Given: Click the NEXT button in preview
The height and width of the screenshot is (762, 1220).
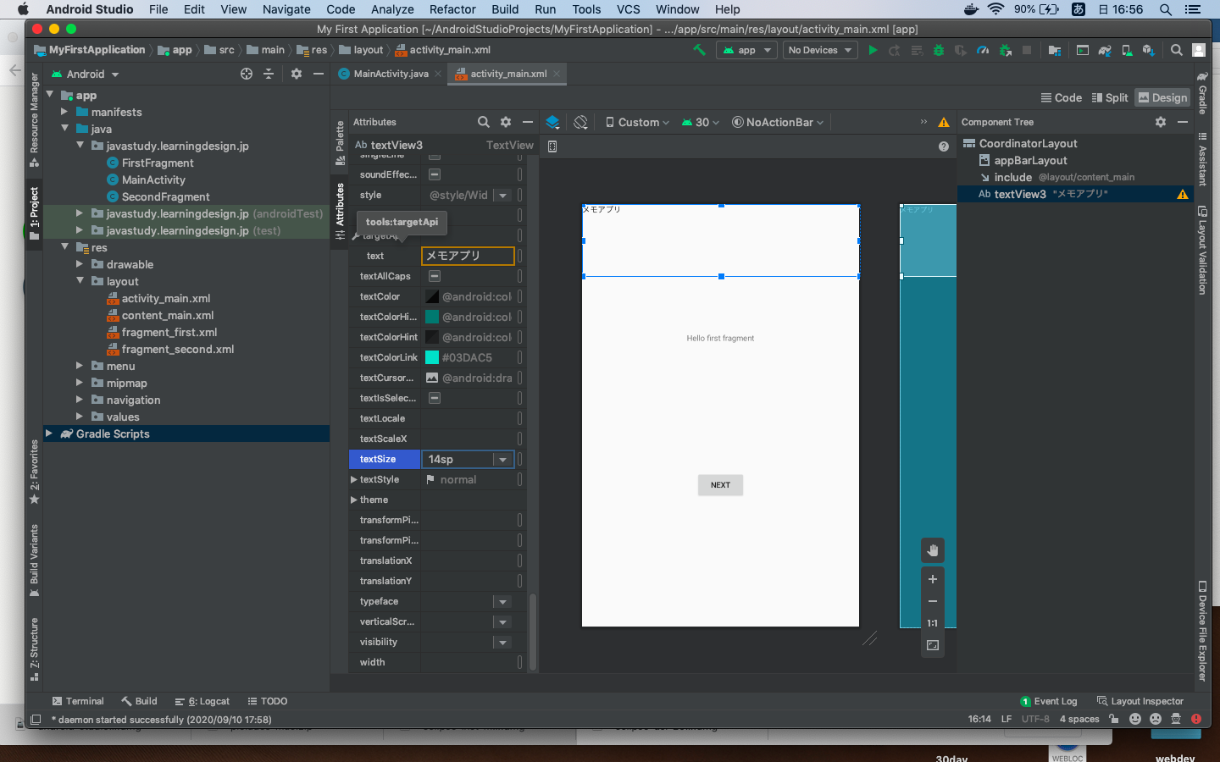Looking at the screenshot, I should (x=720, y=485).
